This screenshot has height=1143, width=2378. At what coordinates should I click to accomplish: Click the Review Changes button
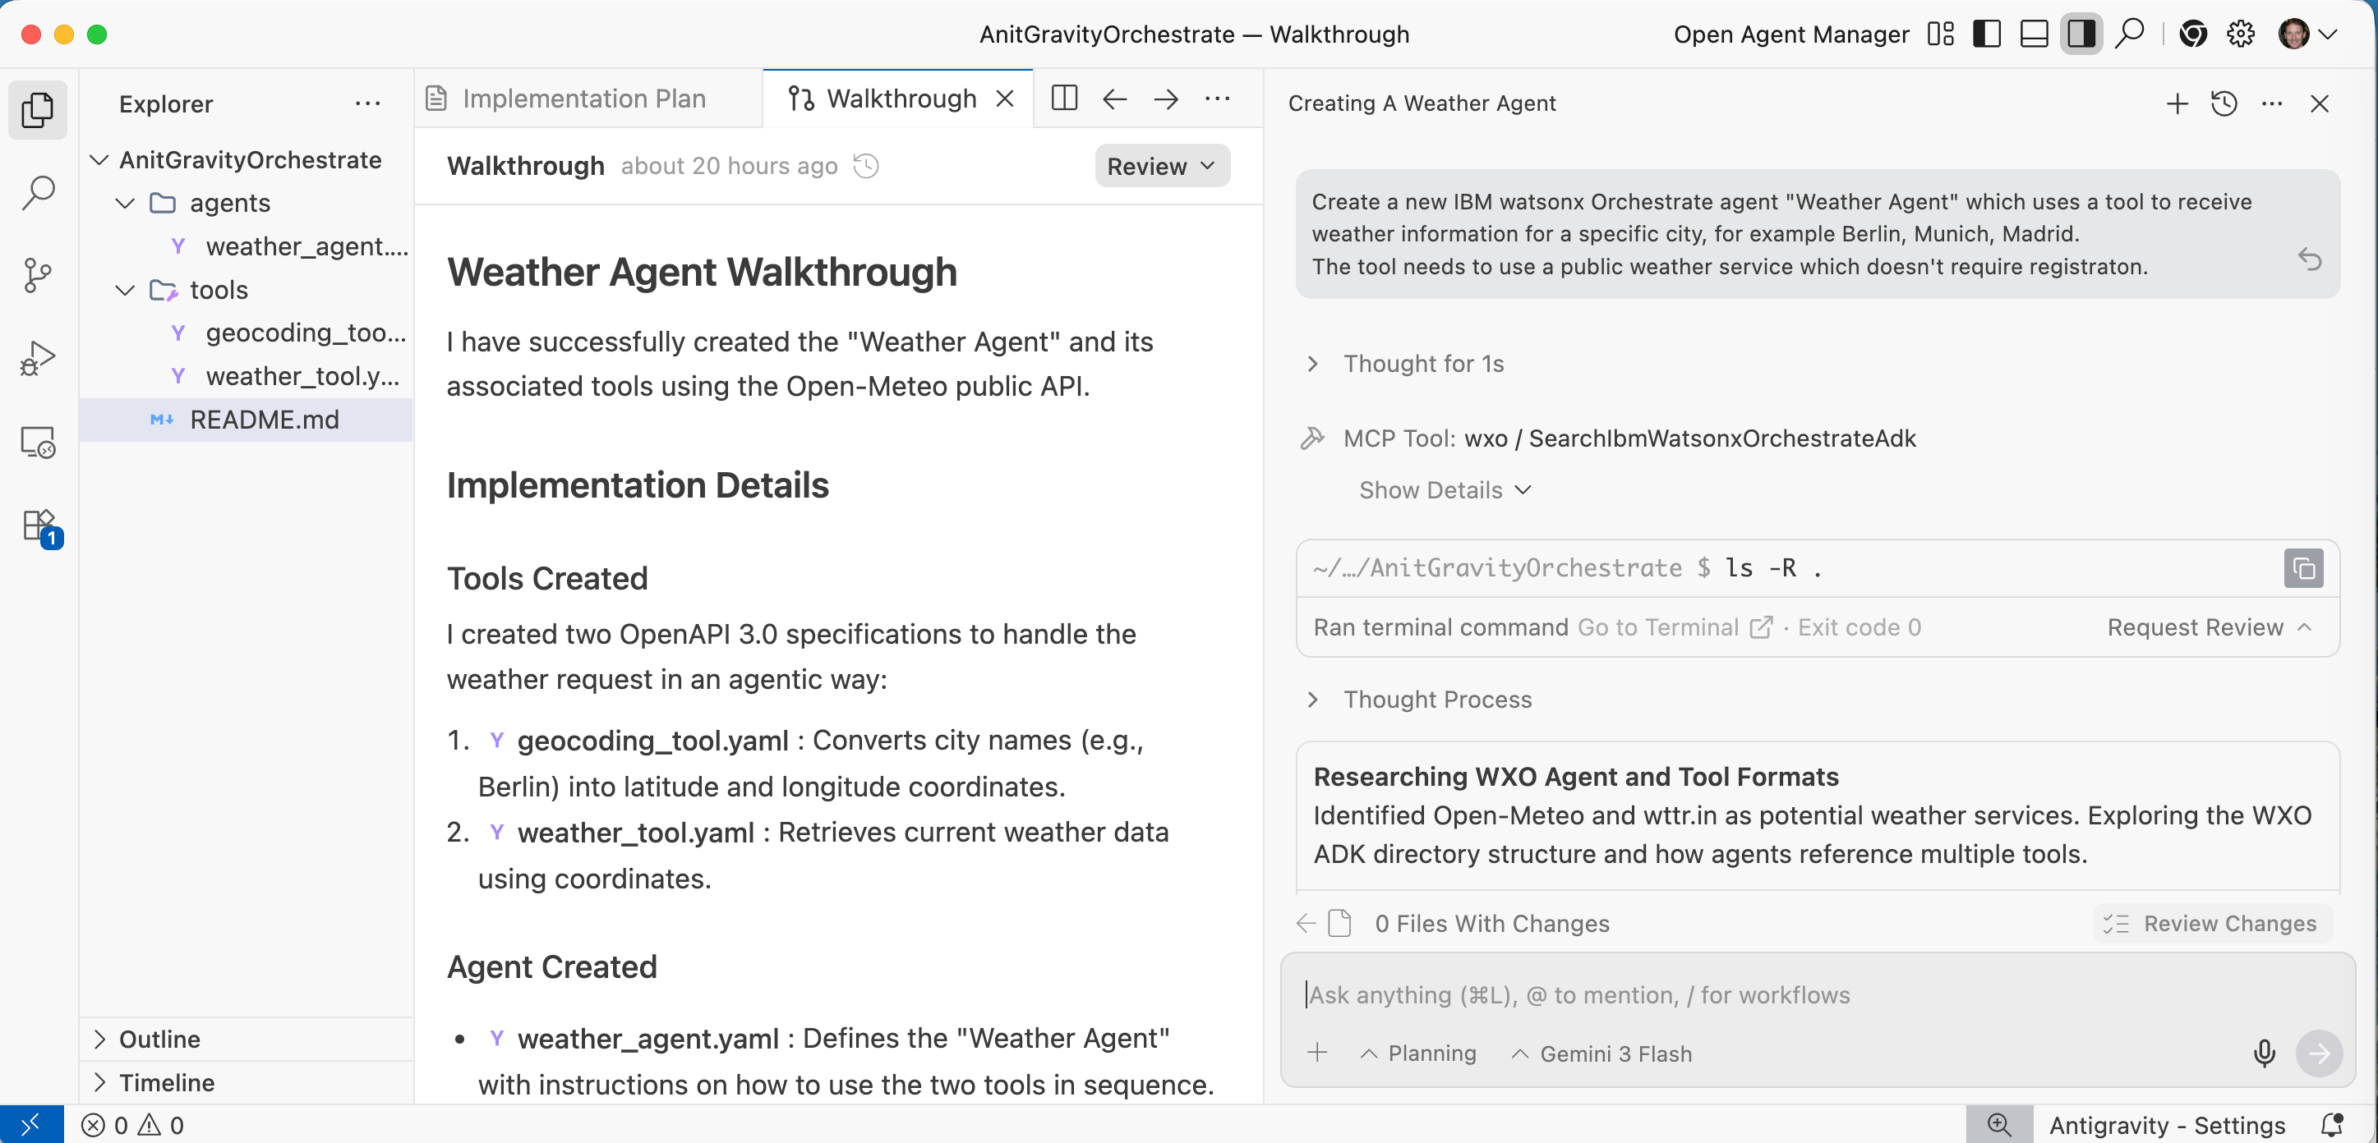click(2211, 924)
